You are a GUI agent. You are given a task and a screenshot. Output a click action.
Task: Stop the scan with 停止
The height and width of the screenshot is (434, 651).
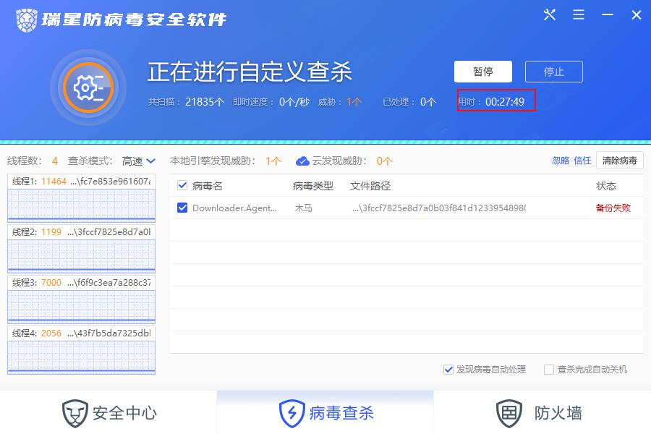(x=554, y=72)
